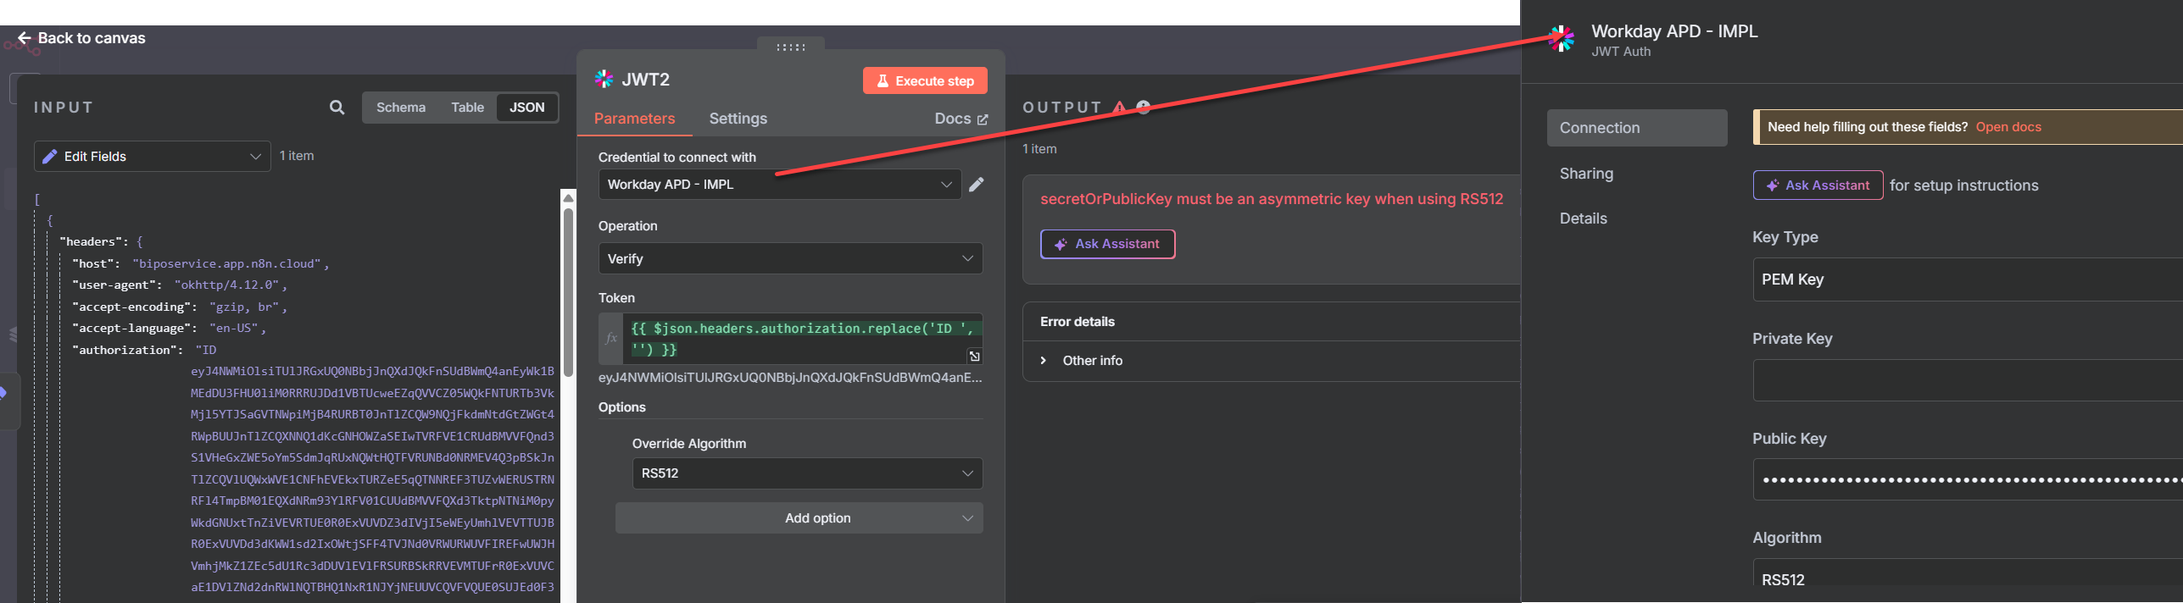
Task: Open the Add option dropdown
Action: tap(799, 518)
